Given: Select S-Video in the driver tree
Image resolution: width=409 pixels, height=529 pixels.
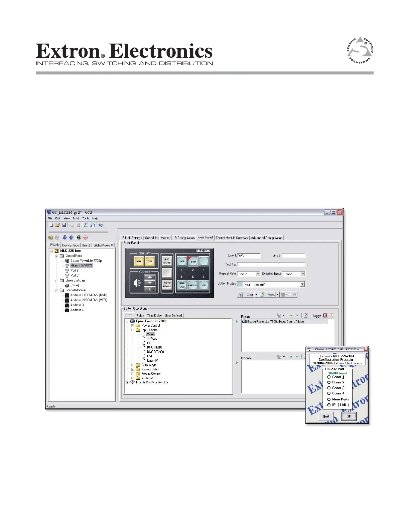Looking at the screenshot, I should coord(152,339).
